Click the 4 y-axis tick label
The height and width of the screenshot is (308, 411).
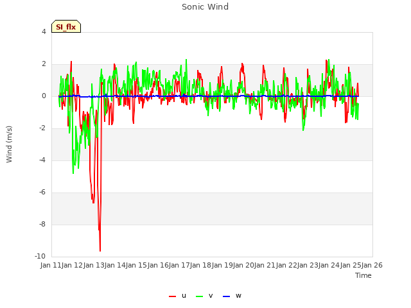point(44,31)
